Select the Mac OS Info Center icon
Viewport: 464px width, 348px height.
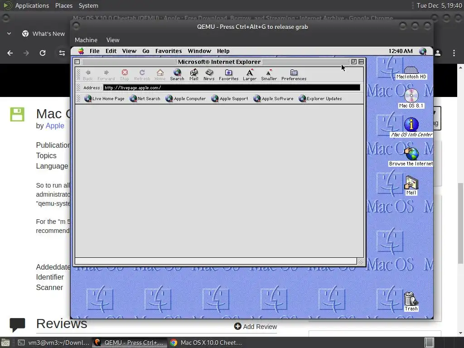(411, 127)
